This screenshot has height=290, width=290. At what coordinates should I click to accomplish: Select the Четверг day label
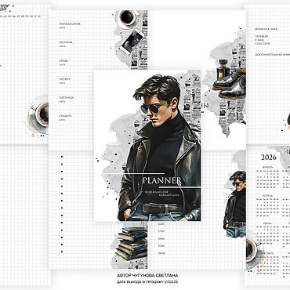[65, 79]
